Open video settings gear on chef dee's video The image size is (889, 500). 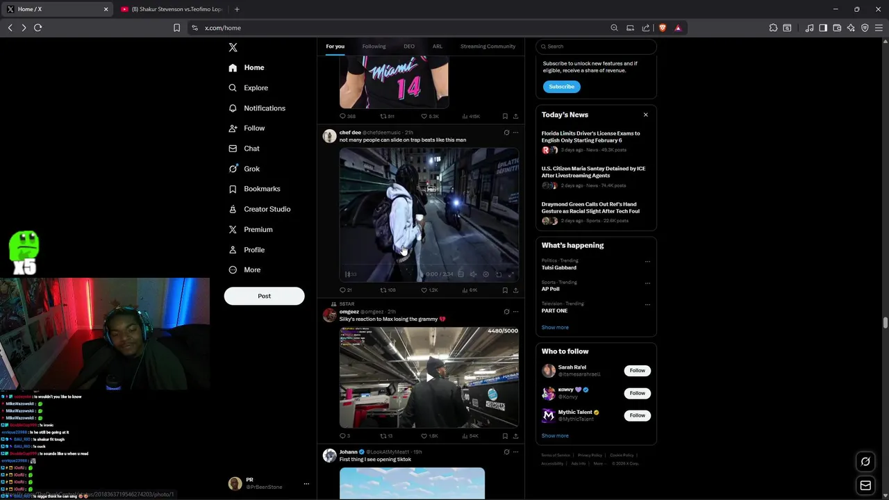(485, 274)
